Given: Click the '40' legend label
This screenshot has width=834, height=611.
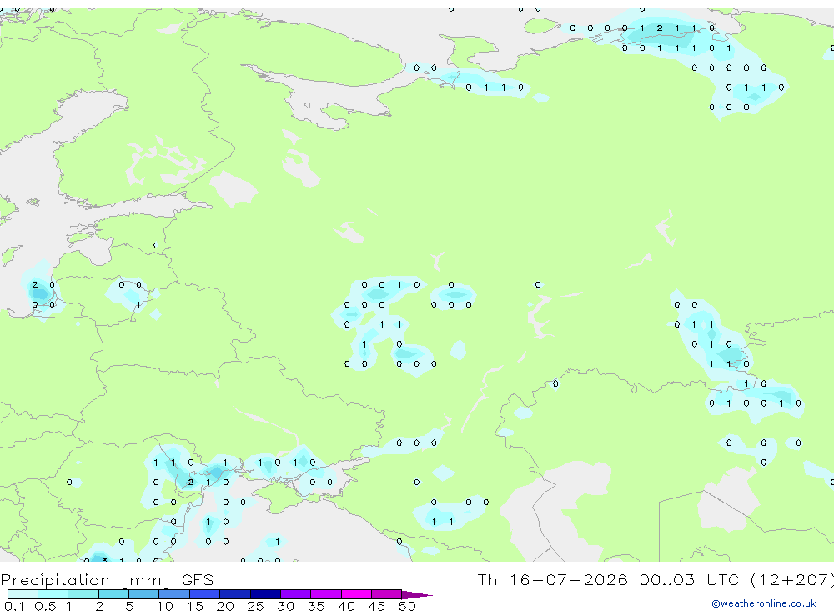Looking at the screenshot, I should 346,606.
